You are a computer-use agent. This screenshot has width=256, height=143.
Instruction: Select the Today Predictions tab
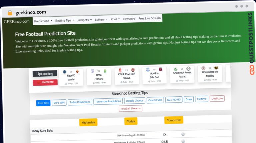[80, 102]
